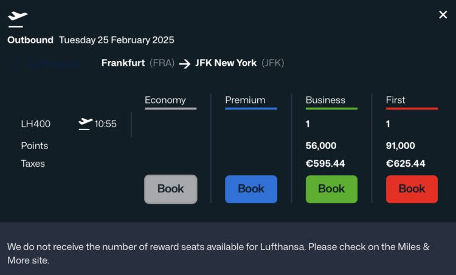
Task: Click the green bar under Business
Action: tap(331, 109)
